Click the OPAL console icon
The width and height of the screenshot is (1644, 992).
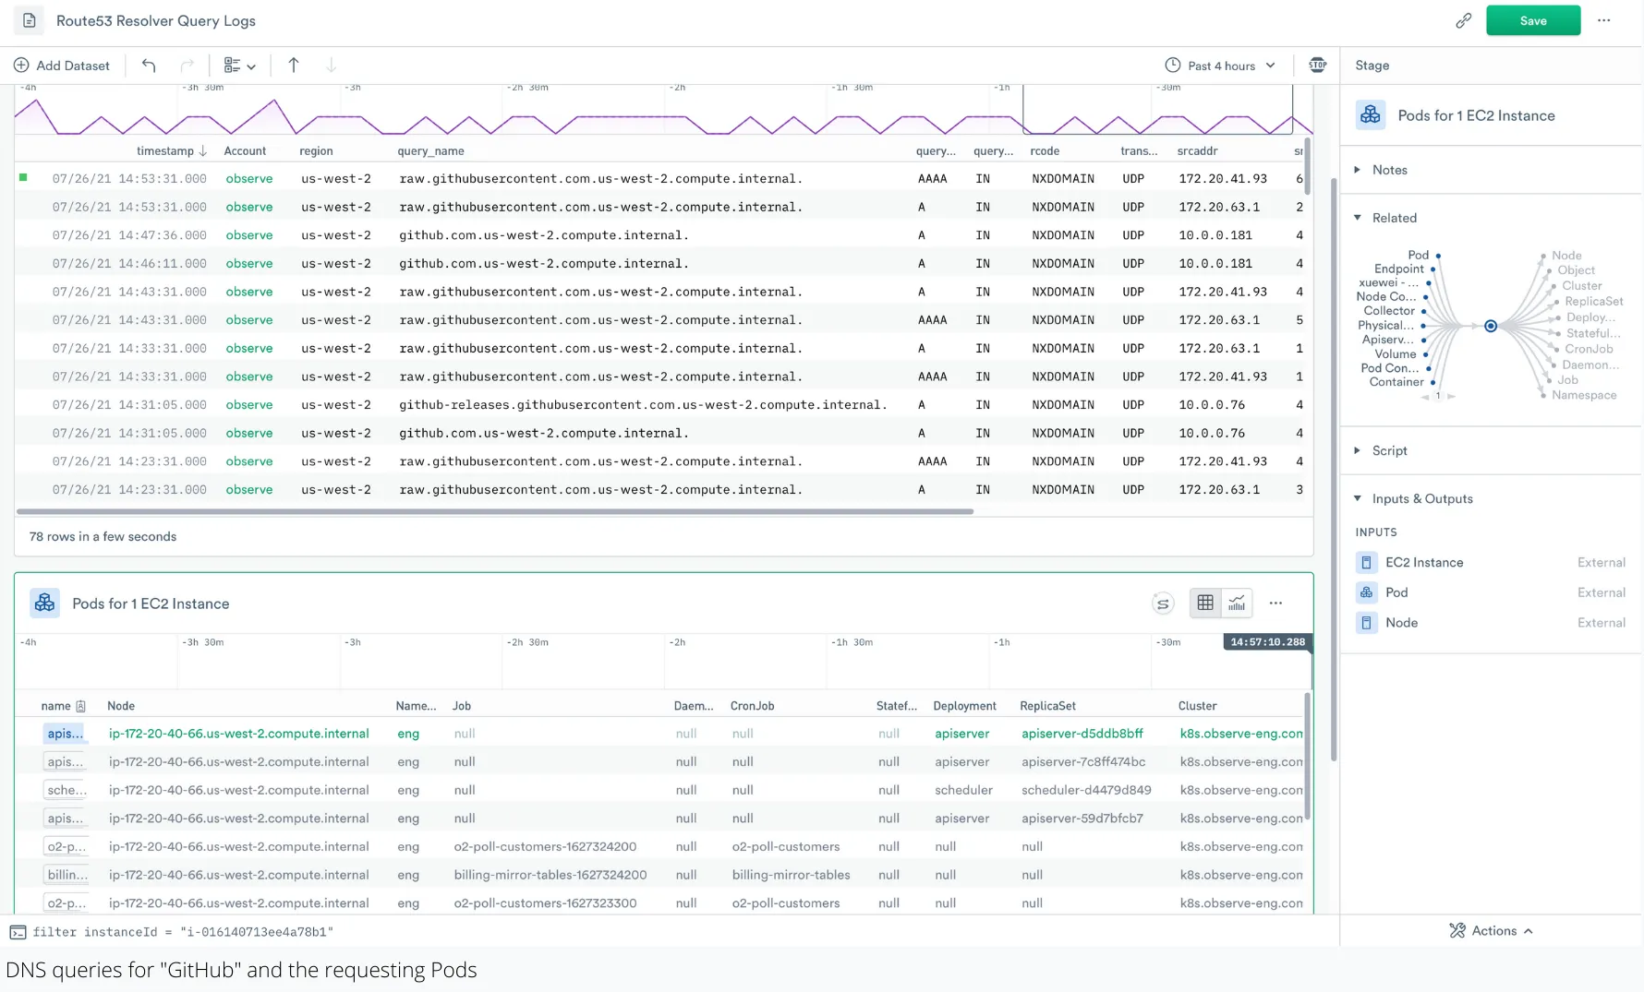pyautogui.click(x=18, y=932)
